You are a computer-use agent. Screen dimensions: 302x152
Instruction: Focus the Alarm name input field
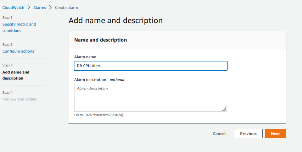(150, 66)
